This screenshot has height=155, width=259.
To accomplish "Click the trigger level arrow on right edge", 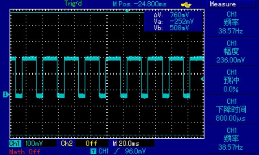I will (202, 79).
